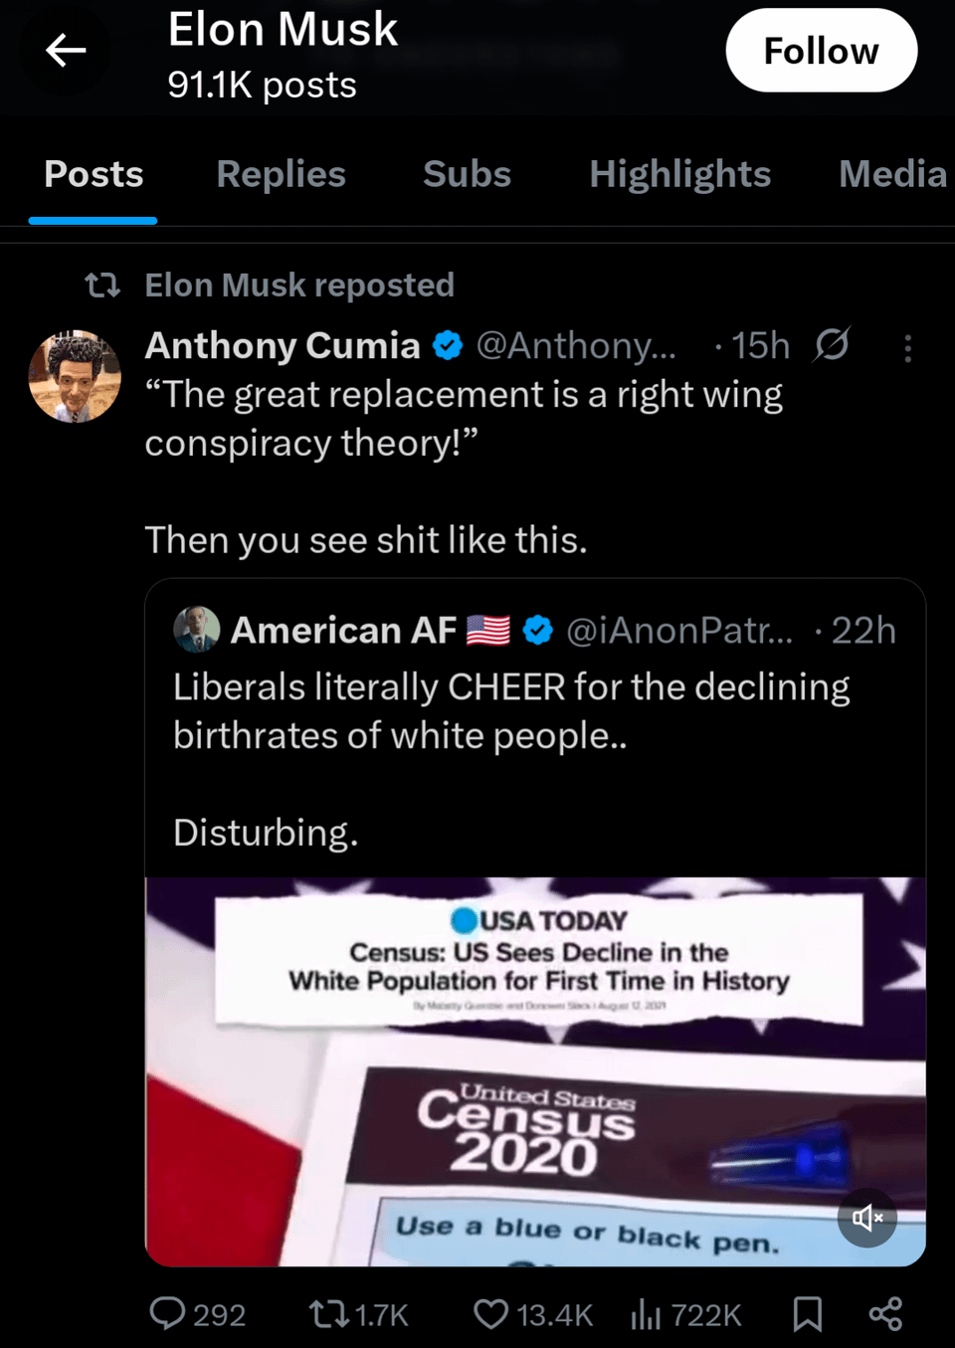This screenshot has height=1348, width=955.
Task: Bookmark this post
Action: (807, 1314)
